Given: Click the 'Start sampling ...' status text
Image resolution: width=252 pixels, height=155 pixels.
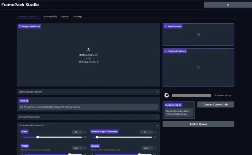Looking at the screenshot, I should coord(224,95).
